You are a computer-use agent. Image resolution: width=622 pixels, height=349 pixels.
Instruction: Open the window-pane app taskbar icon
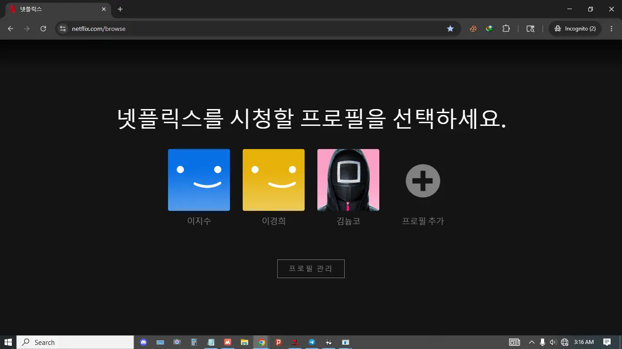tap(346, 342)
